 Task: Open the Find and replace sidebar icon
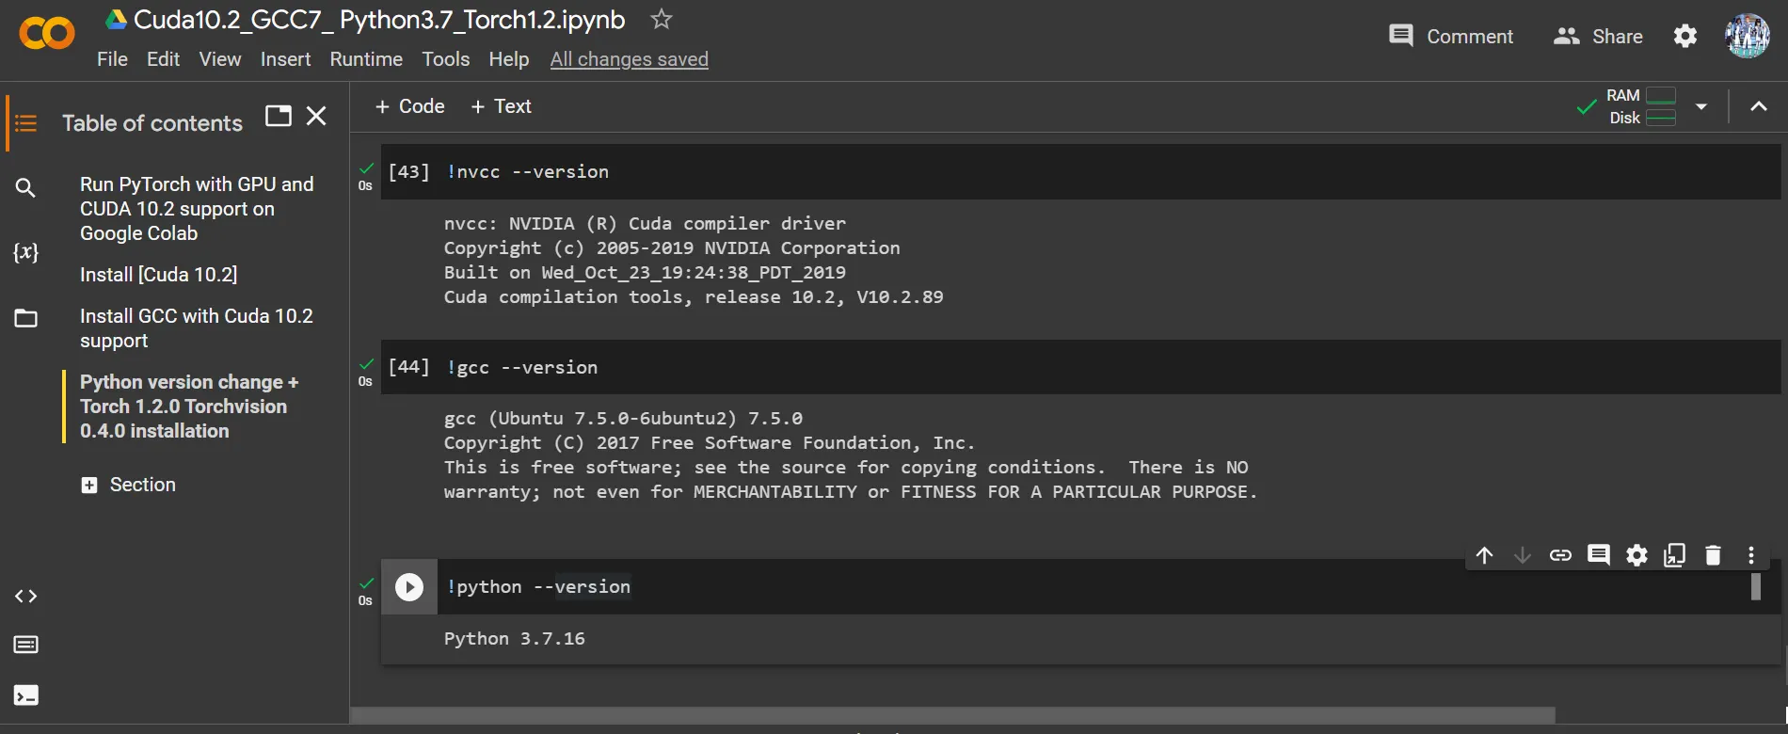(25, 188)
